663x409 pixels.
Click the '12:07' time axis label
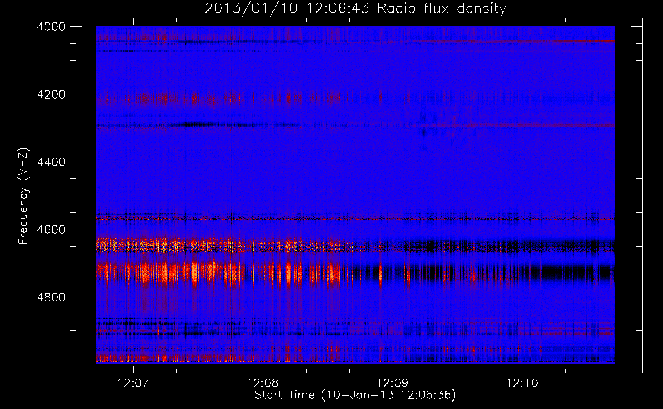pyautogui.click(x=132, y=383)
